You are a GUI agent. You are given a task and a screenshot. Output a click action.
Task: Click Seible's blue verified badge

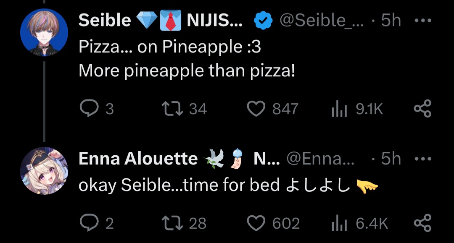263,21
